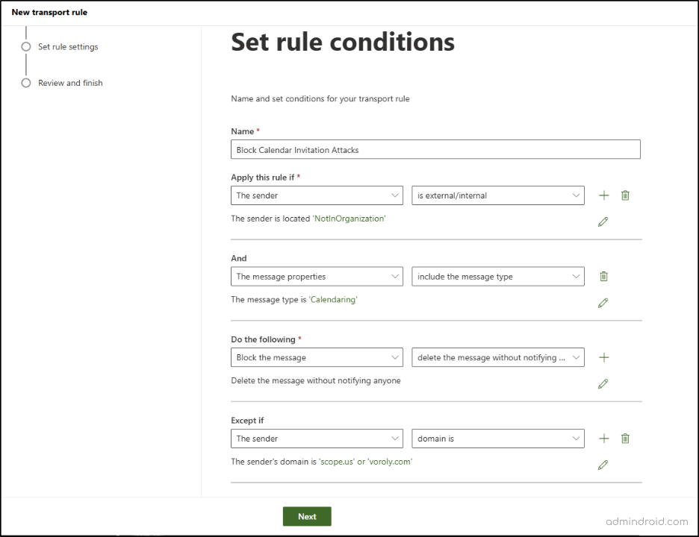The image size is (699, 537).
Task: Delete the sender condition using trash icon
Action: coord(625,195)
